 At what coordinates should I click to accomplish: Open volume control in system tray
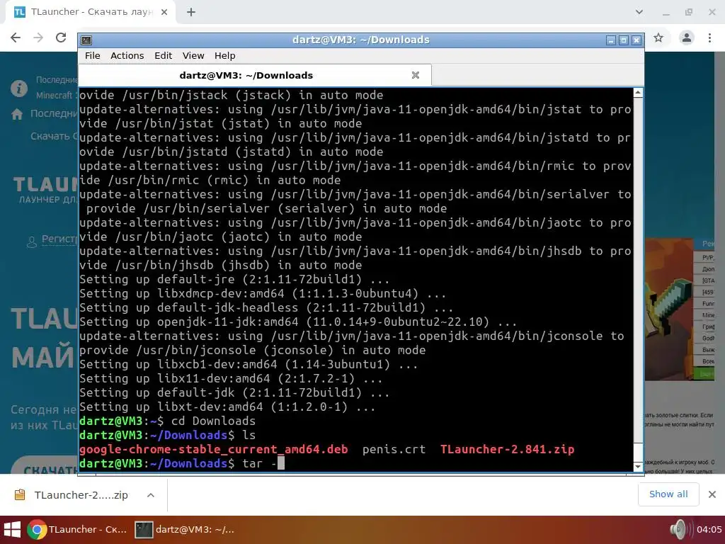pyautogui.click(x=680, y=530)
